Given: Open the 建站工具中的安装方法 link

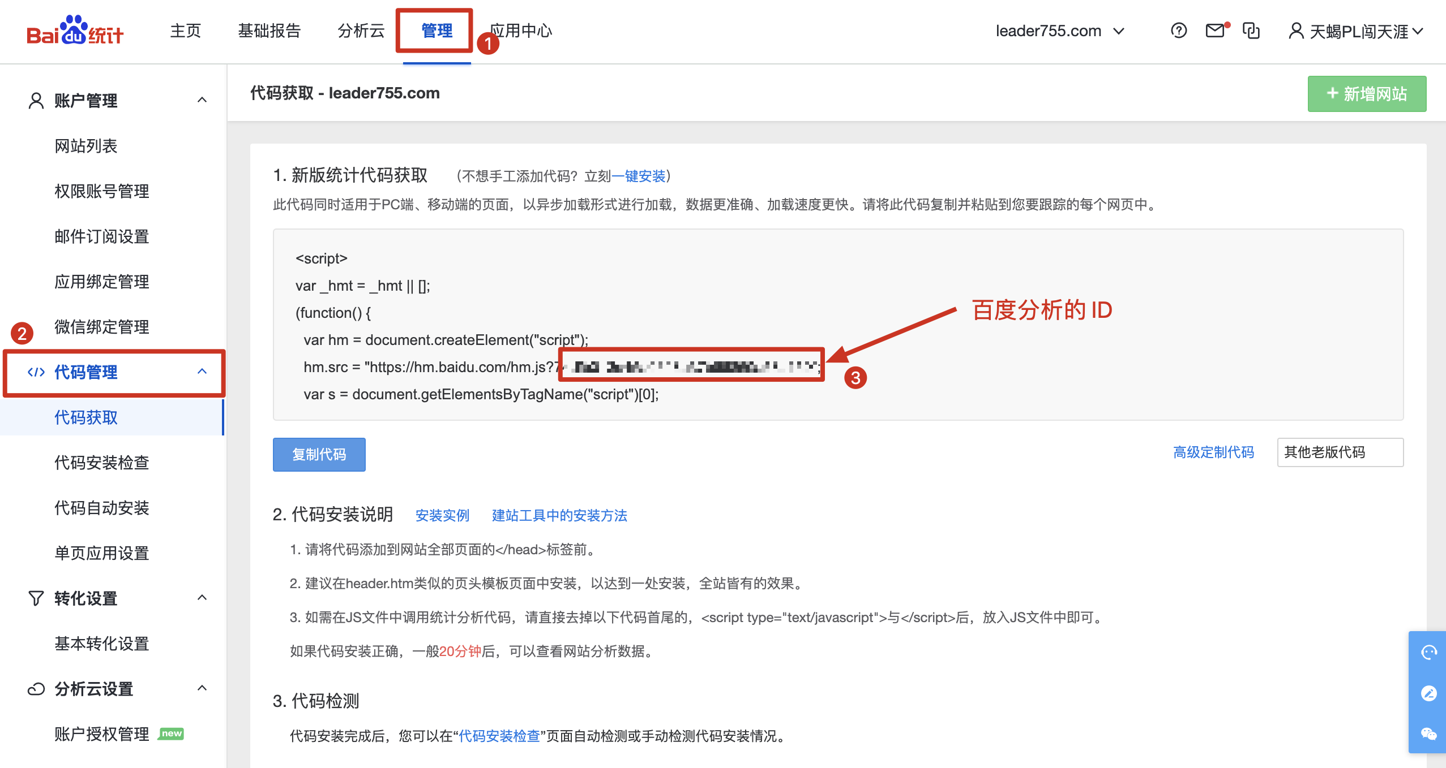Looking at the screenshot, I should point(559,516).
